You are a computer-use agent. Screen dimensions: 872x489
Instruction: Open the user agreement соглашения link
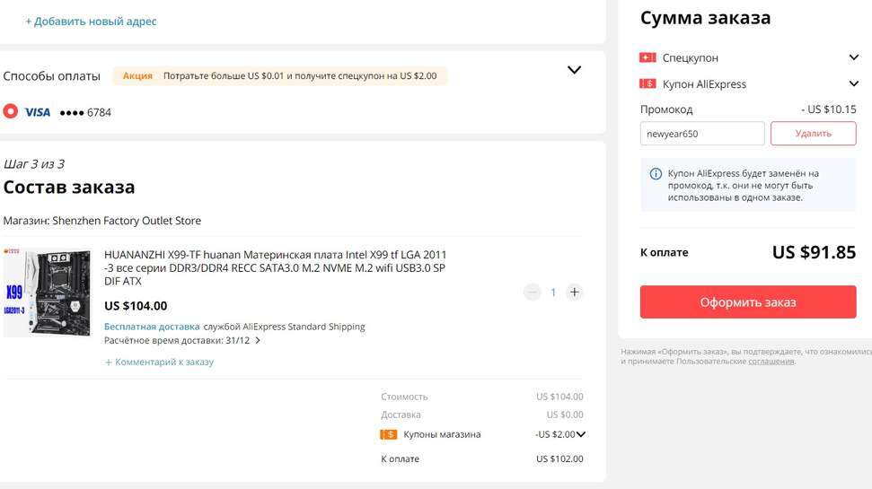771,362
